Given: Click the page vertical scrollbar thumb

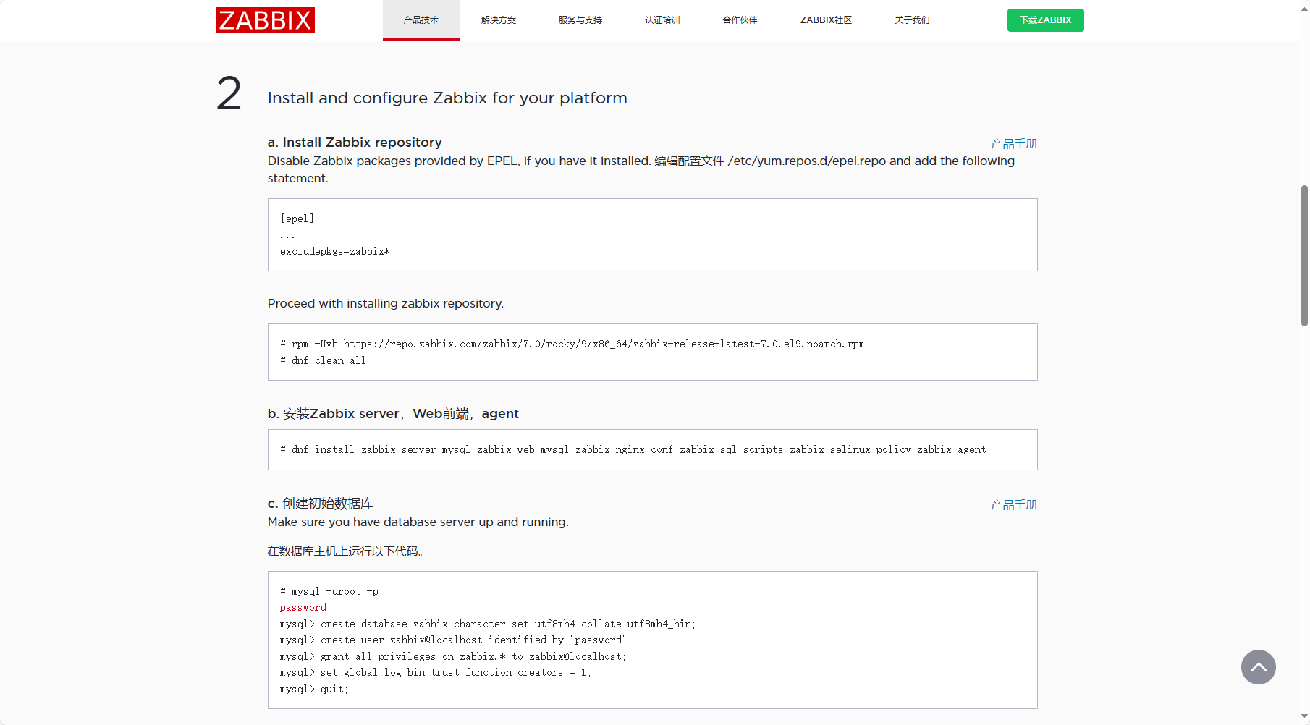Looking at the screenshot, I should (x=1304, y=255).
